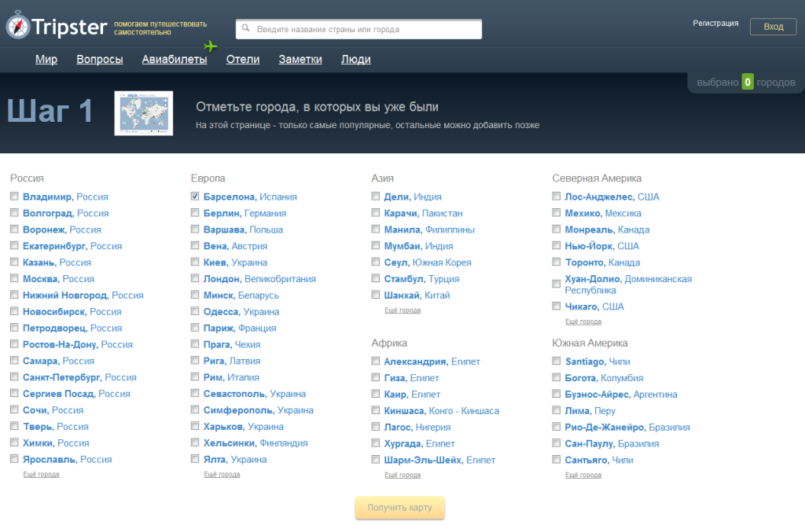Expand more cities under Россия
805x525 pixels.
pos(41,475)
